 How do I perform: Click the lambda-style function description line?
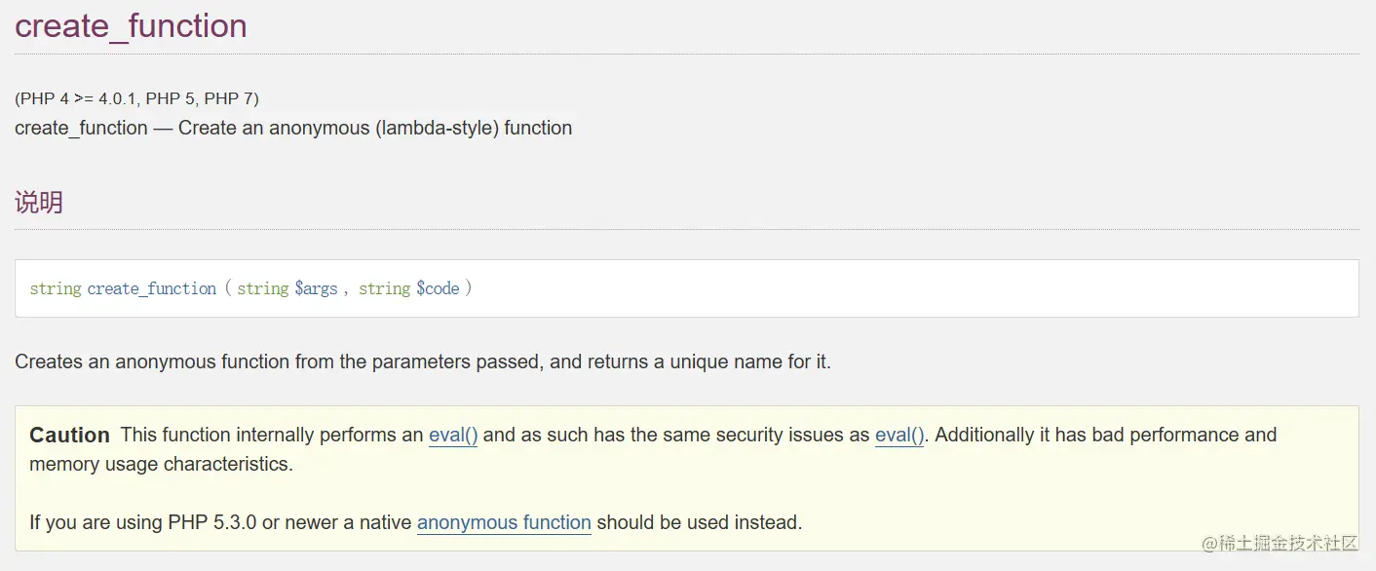(x=293, y=128)
